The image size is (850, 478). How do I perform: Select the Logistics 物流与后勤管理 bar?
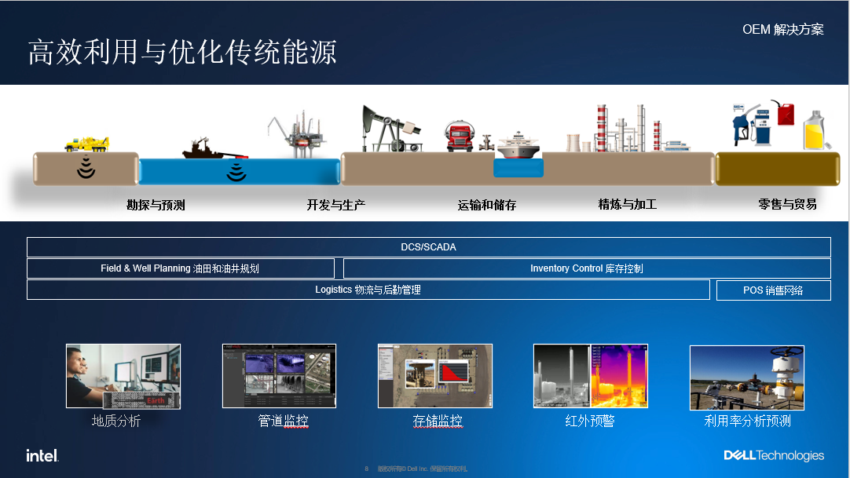pyautogui.click(x=368, y=290)
